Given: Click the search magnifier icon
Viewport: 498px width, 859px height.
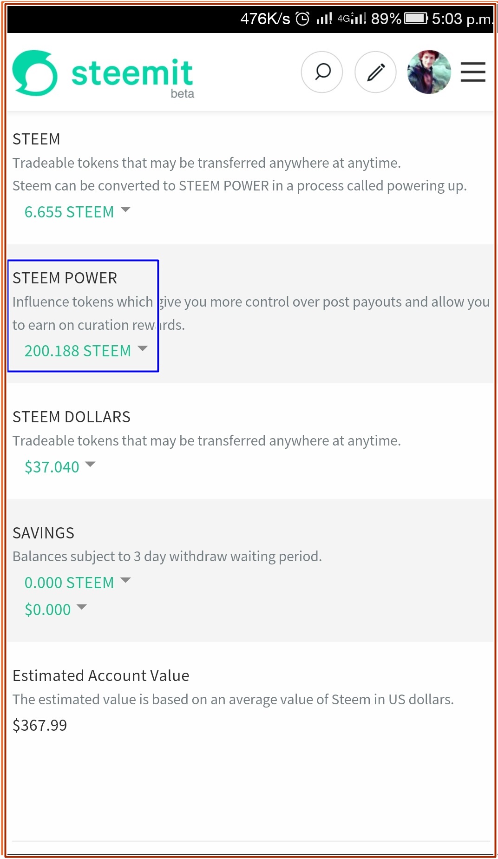Looking at the screenshot, I should click(322, 72).
